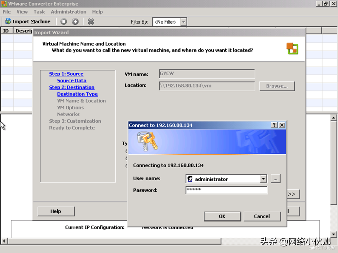
Task: Click the "Virtual Machine Name and Location" heading
Action: pos(84,44)
